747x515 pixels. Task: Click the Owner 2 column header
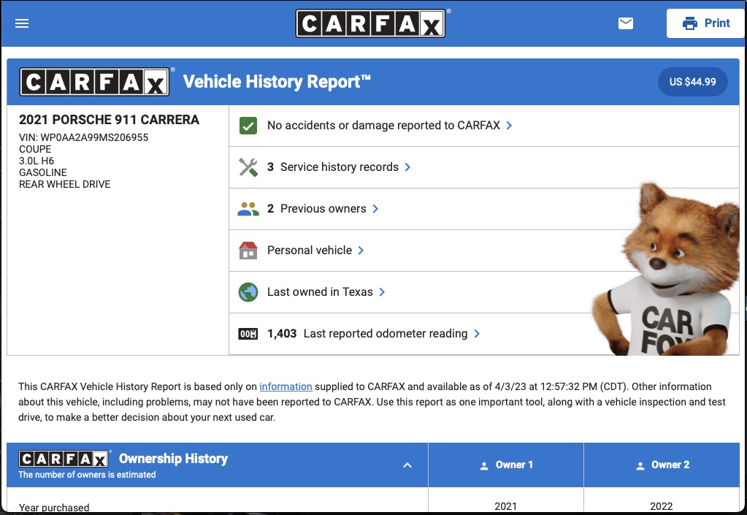coord(662,465)
